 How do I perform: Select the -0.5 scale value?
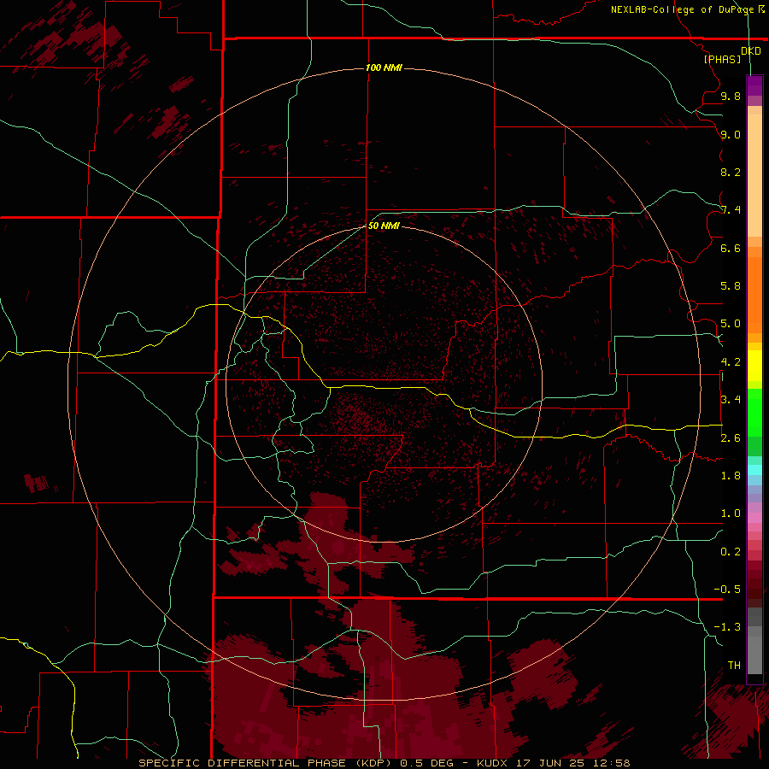[727, 589]
